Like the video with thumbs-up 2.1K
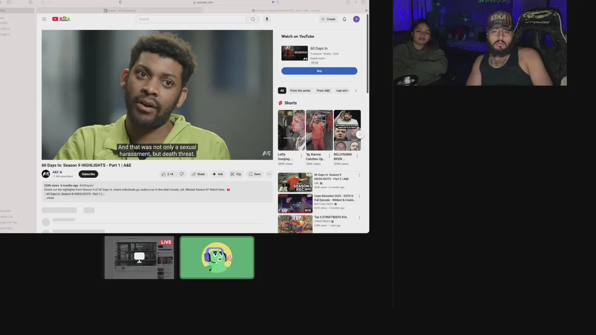The height and width of the screenshot is (335, 596). pos(168,174)
